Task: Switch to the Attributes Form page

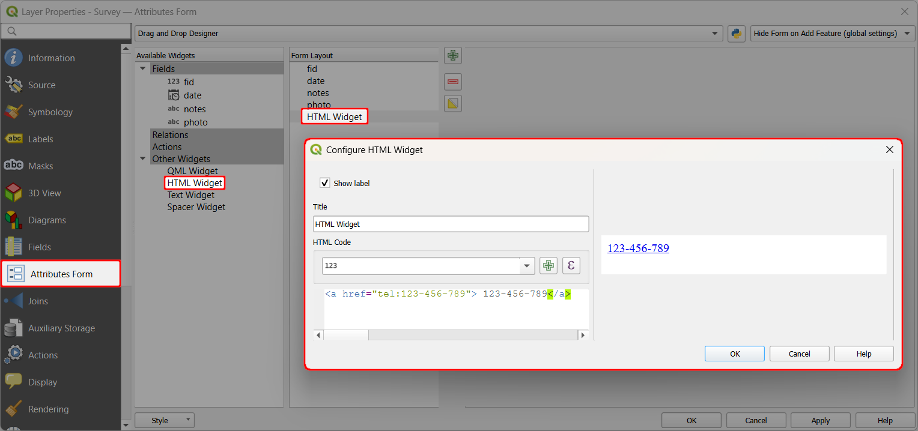Action: coord(61,273)
